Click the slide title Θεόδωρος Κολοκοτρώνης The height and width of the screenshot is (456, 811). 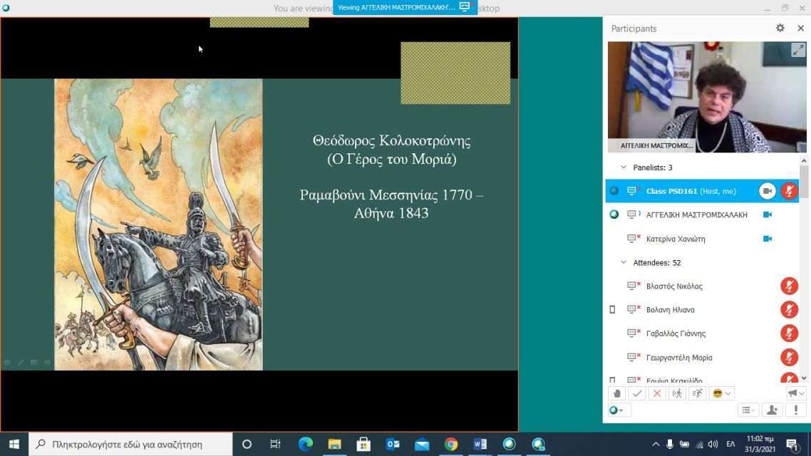coord(391,140)
